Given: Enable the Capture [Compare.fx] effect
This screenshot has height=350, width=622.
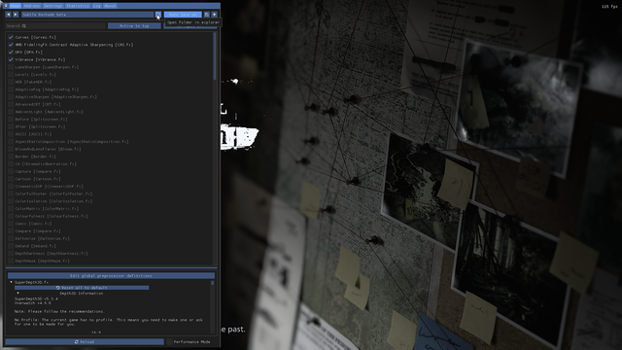Looking at the screenshot, I should [x=11, y=171].
